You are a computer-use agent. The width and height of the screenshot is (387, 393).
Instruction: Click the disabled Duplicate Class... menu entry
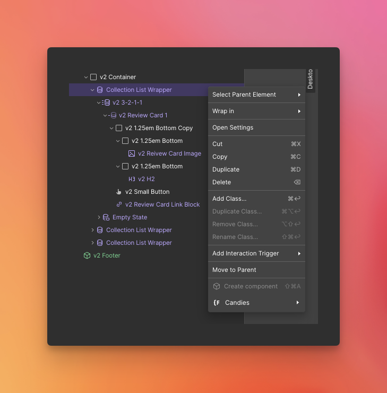(256, 211)
